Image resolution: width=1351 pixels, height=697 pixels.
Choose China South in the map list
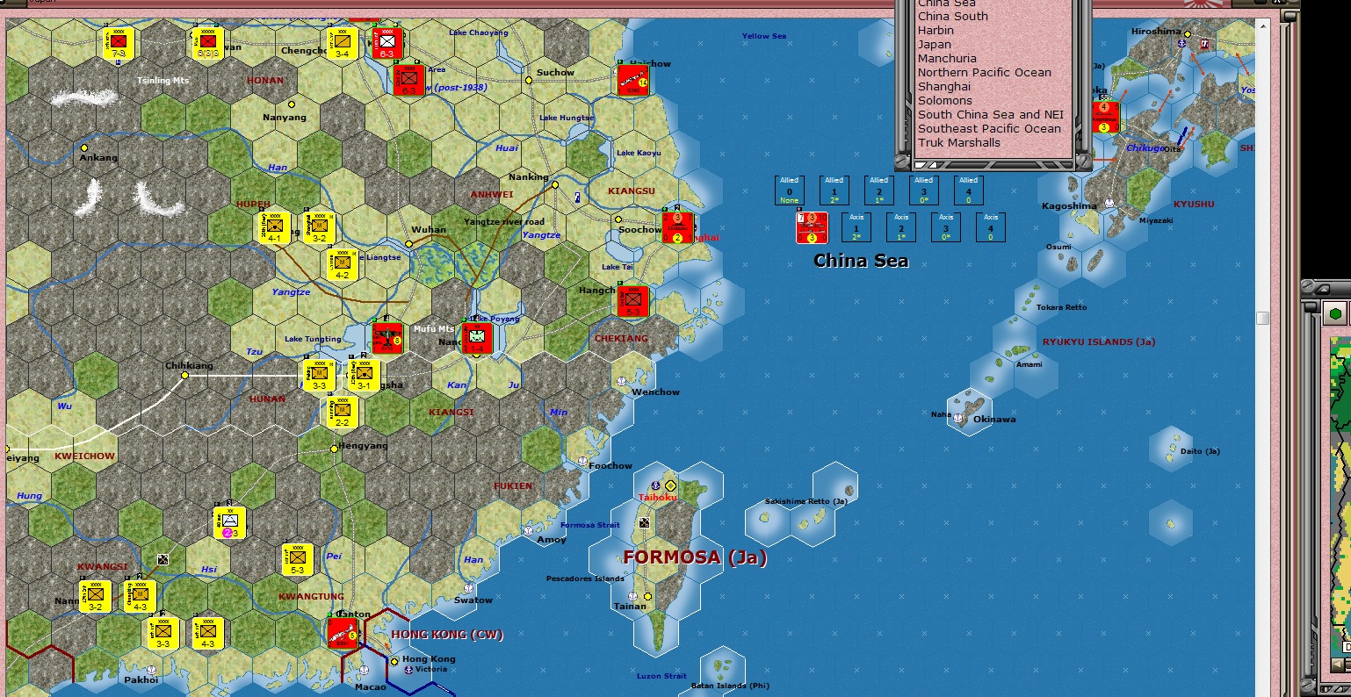click(x=953, y=16)
